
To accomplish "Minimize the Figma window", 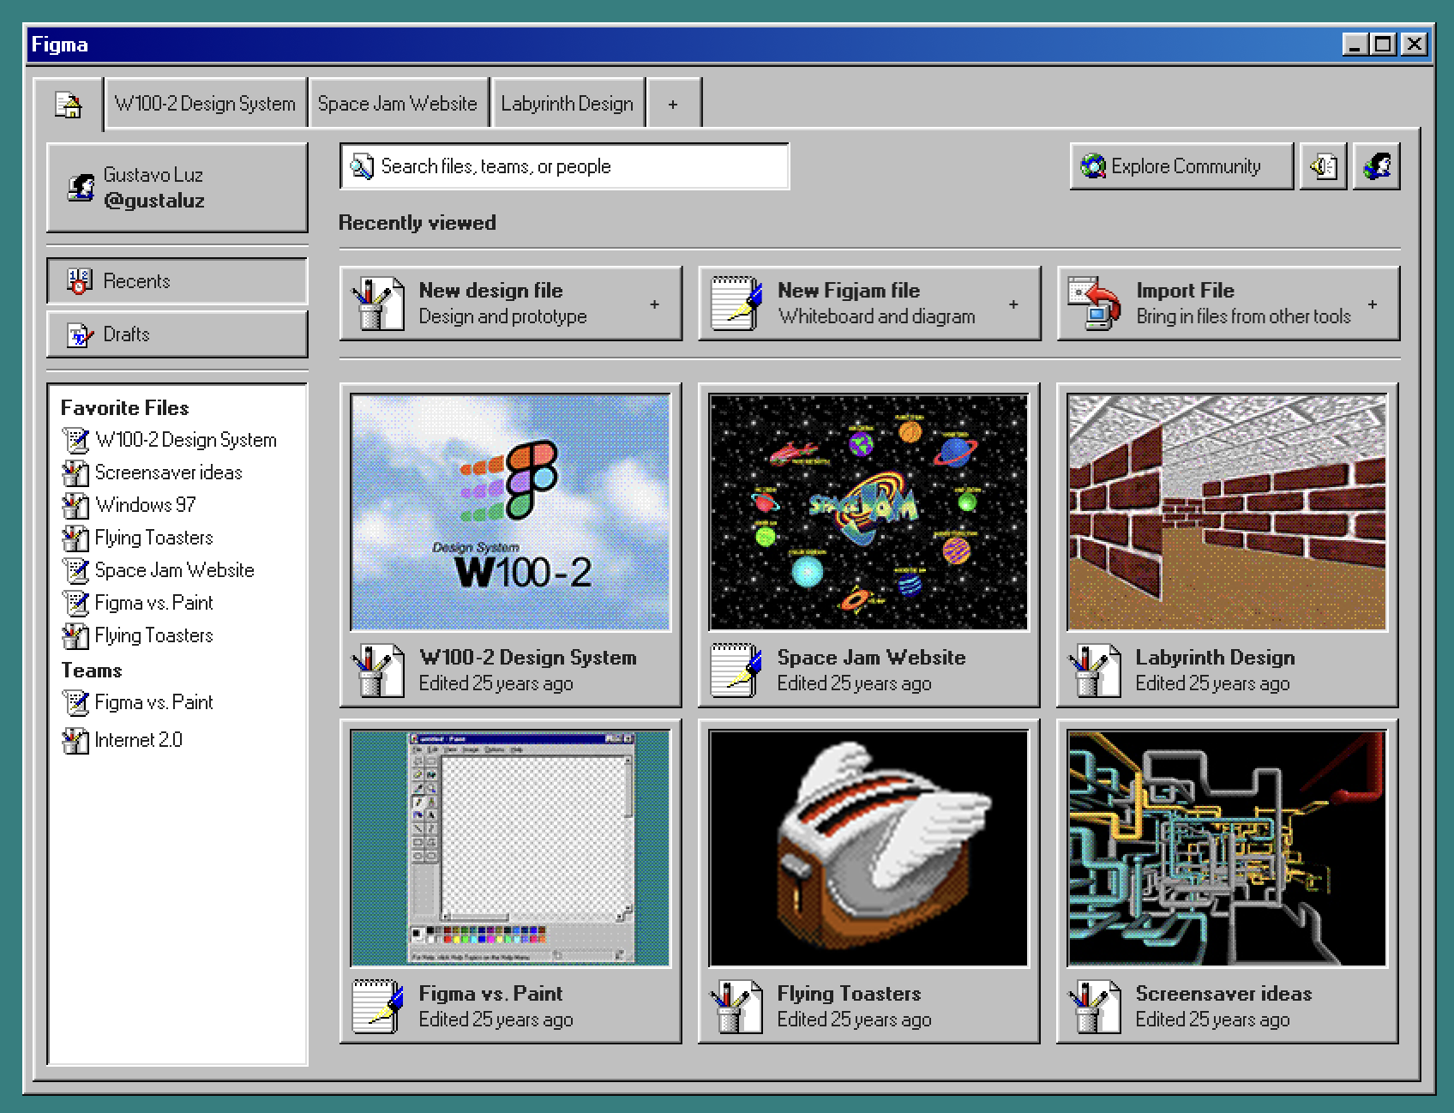I will 1355,45.
